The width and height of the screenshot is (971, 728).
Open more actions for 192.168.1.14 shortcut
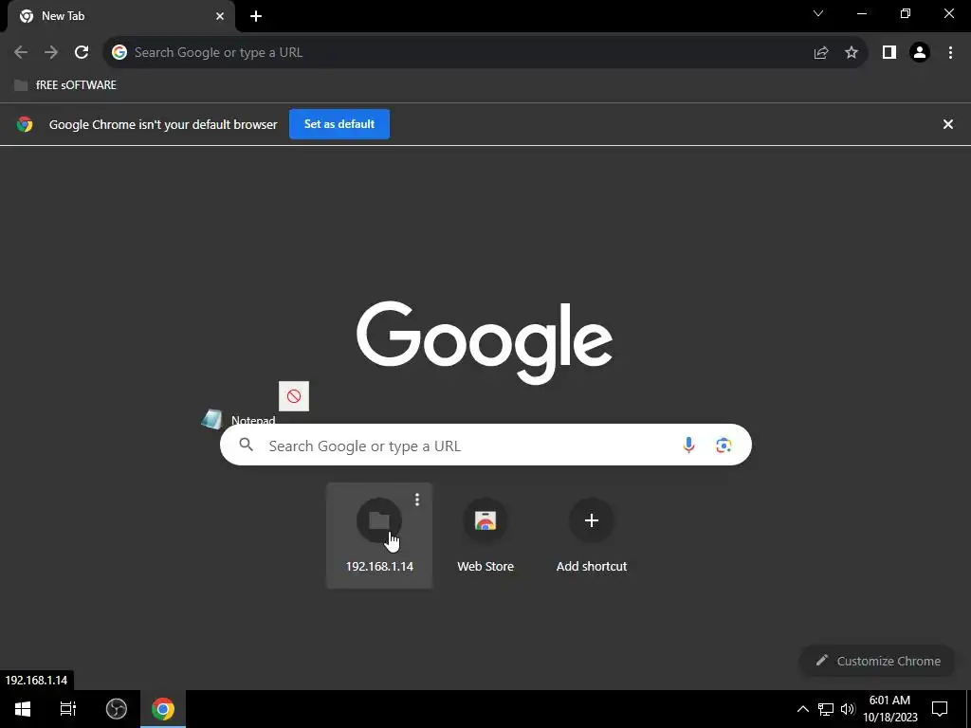pyautogui.click(x=417, y=500)
